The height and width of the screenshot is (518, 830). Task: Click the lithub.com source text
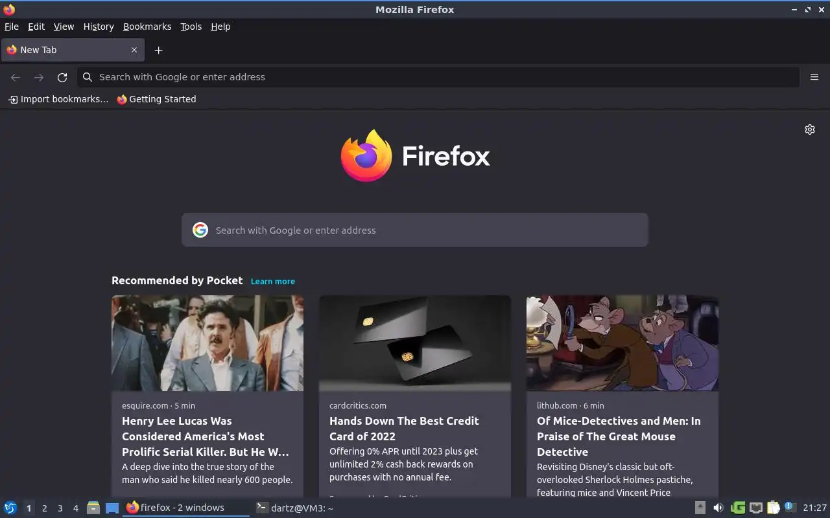tap(556, 405)
